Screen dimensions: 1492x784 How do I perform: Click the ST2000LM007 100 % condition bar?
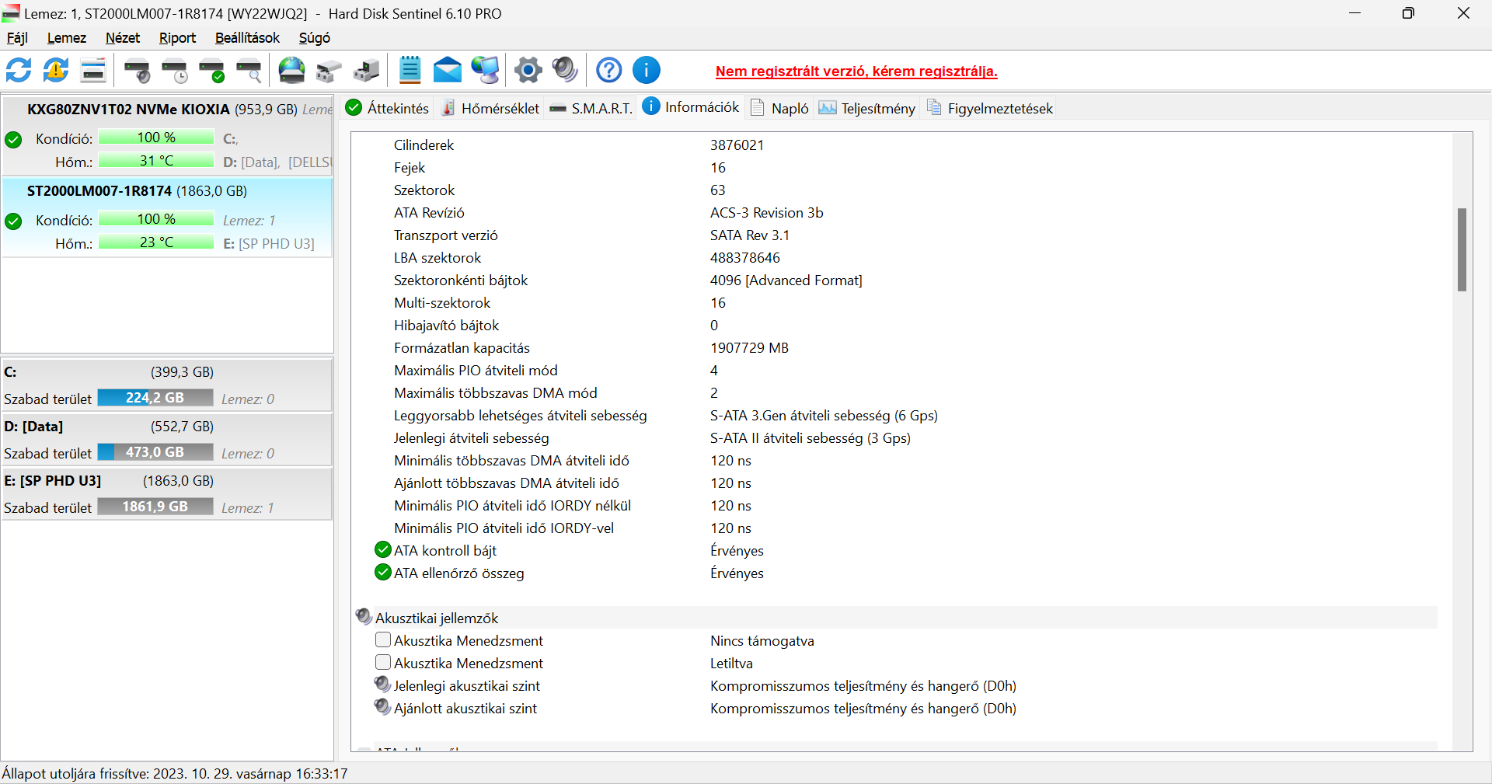[x=156, y=219]
